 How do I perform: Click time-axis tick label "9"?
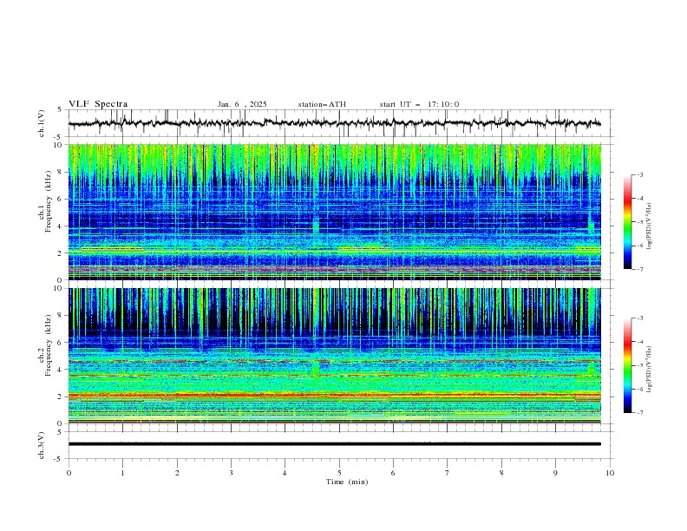(555, 473)
